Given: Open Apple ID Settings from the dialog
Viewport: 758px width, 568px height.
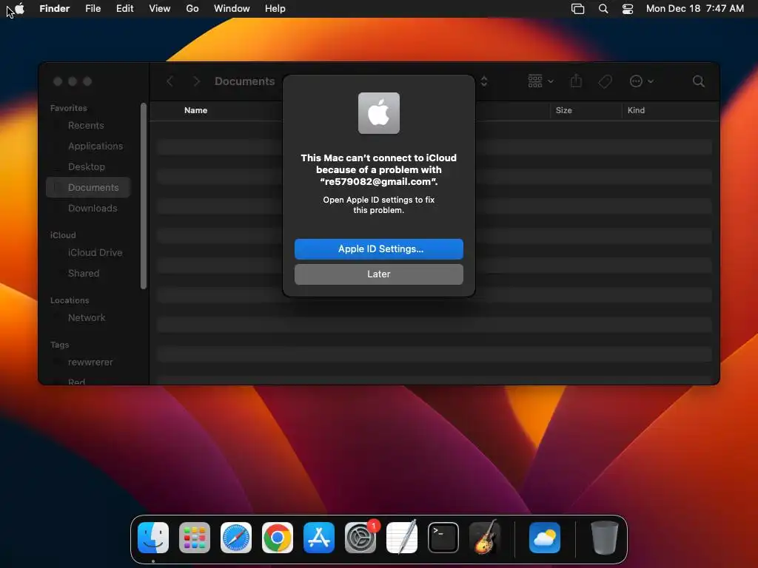Looking at the screenshot, I should coord(378,248).
